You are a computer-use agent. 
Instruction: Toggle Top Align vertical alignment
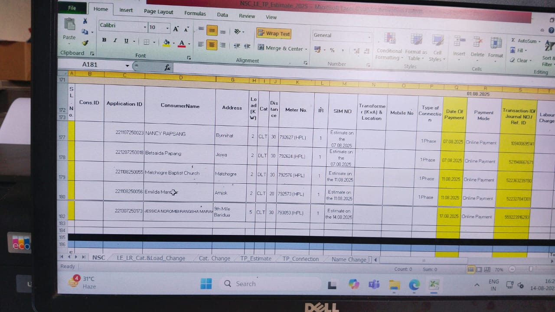coord(201,29)
